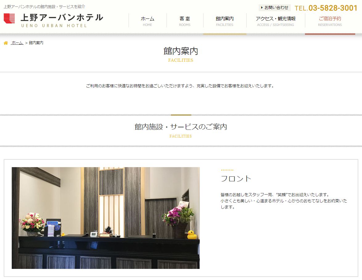Click the 館内案内 breadcrumb current page text
The image size is (362, 280).
(36, 43)
